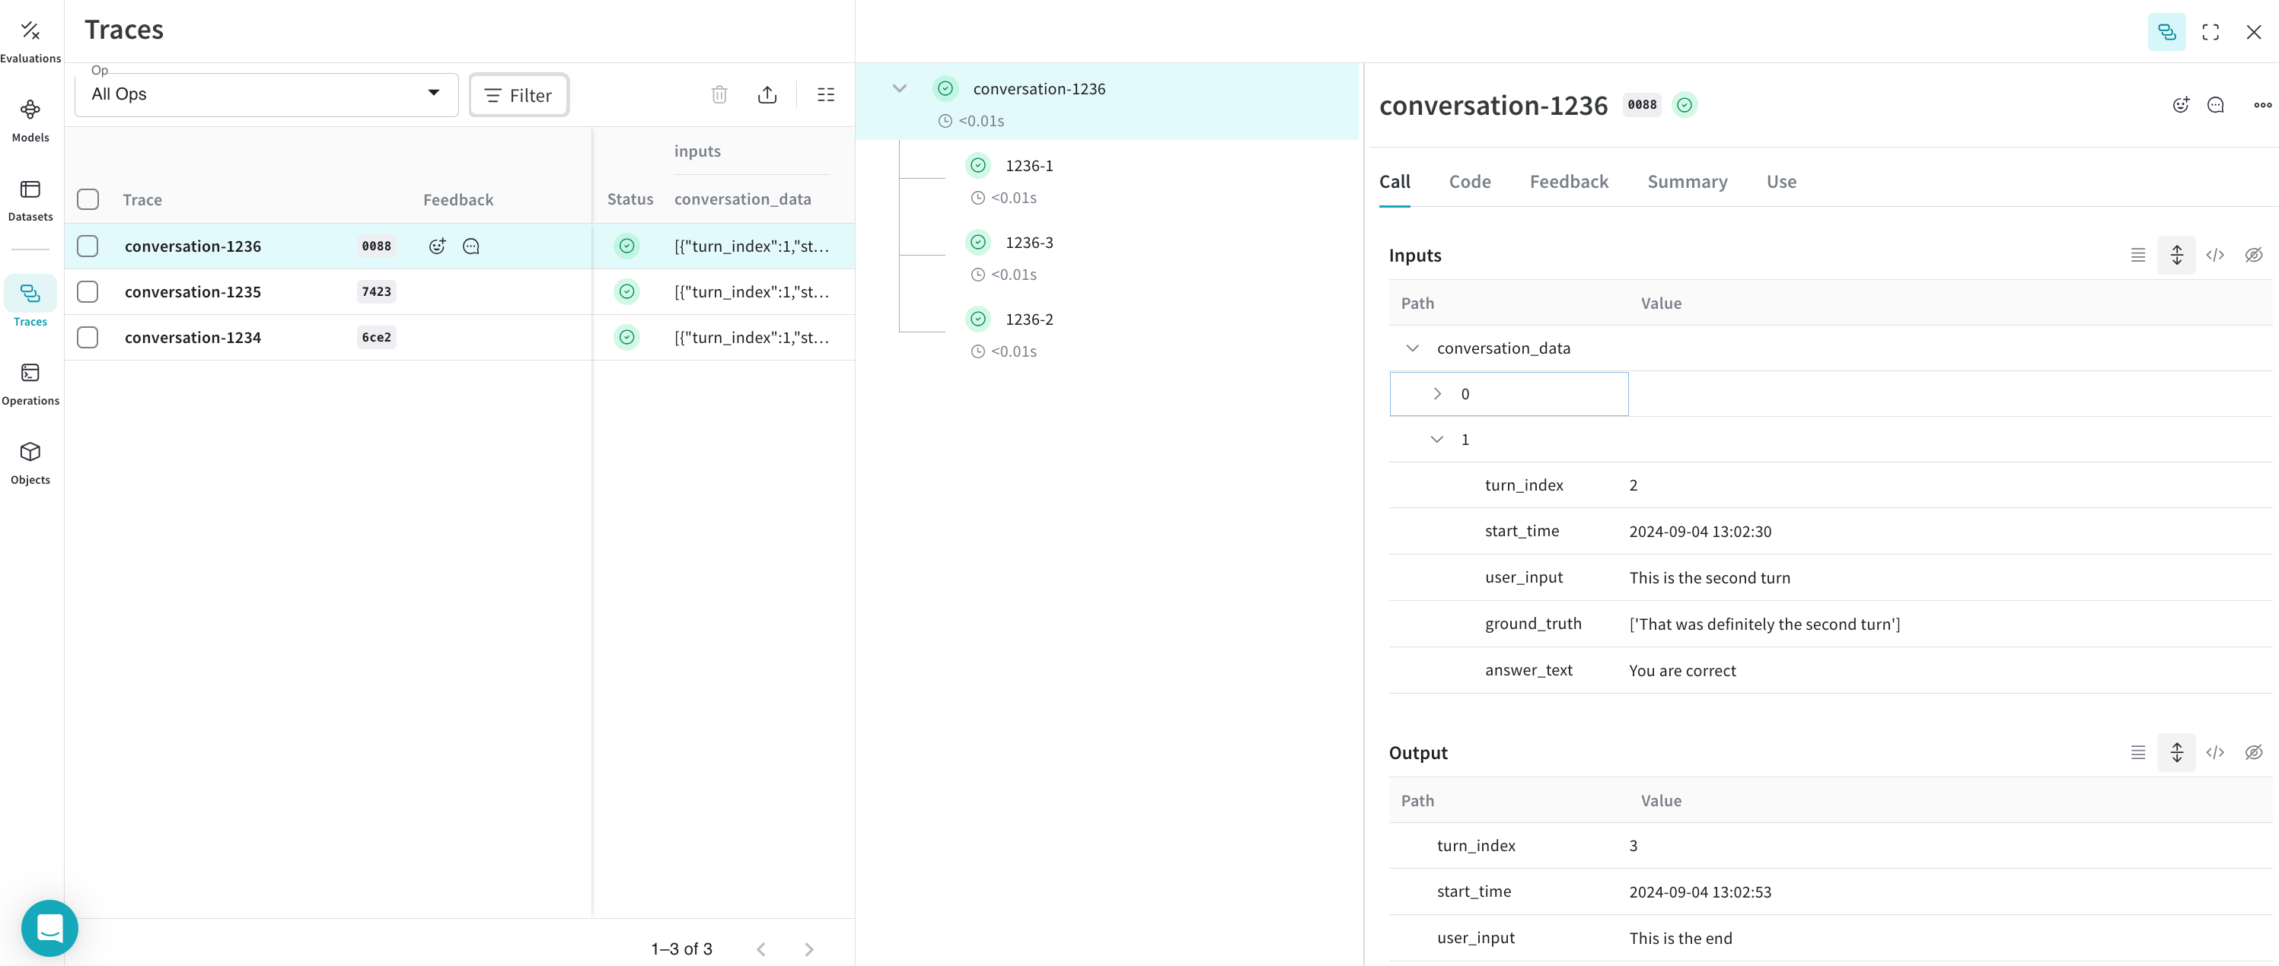
Task: Open the manage columns icon
Action: 825,94
